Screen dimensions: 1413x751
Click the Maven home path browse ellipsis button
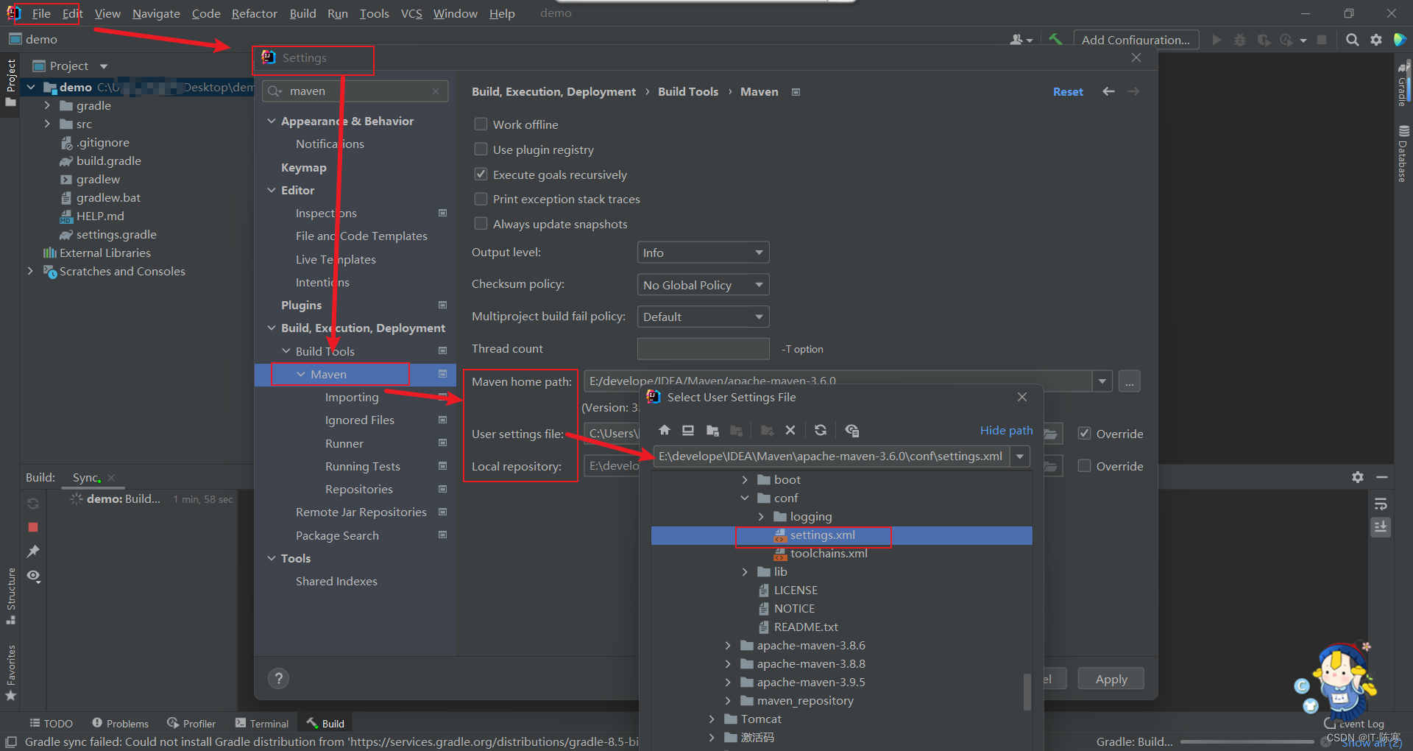pos(1129,381)
